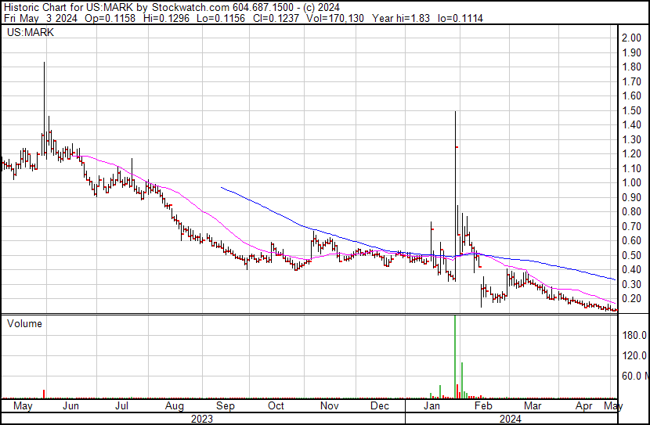
Task: Click the 0.50 price axis label
Action: [631, 255]
